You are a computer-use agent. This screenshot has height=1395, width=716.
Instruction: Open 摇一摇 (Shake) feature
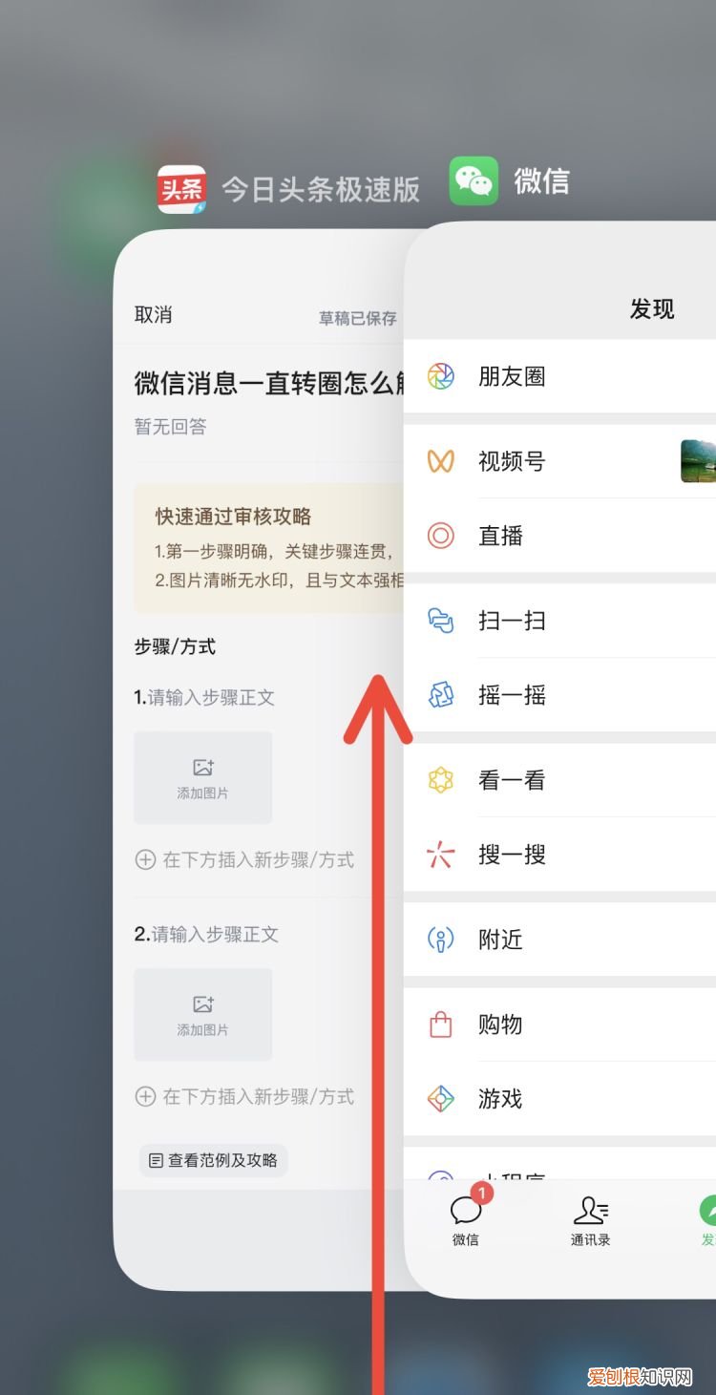(513, 695)
